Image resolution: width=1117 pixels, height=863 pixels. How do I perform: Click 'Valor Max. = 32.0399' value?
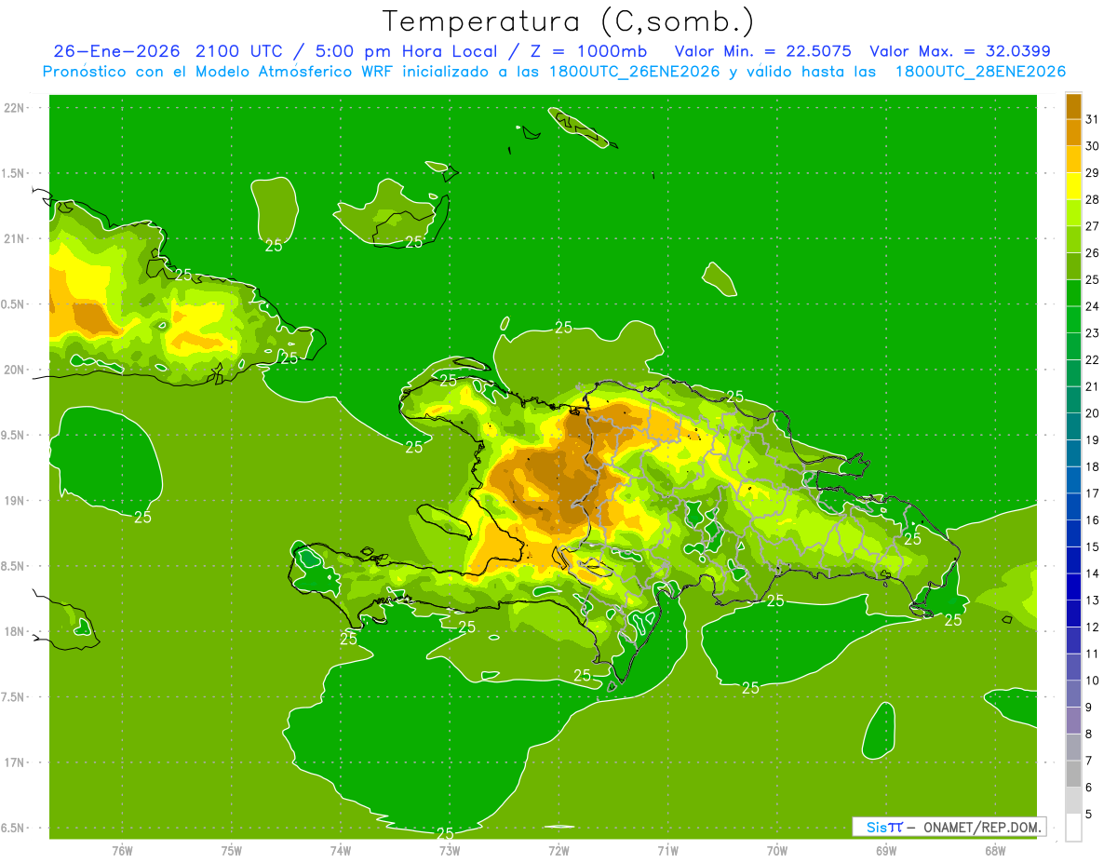pyautogui.click(x=960, y=51)
